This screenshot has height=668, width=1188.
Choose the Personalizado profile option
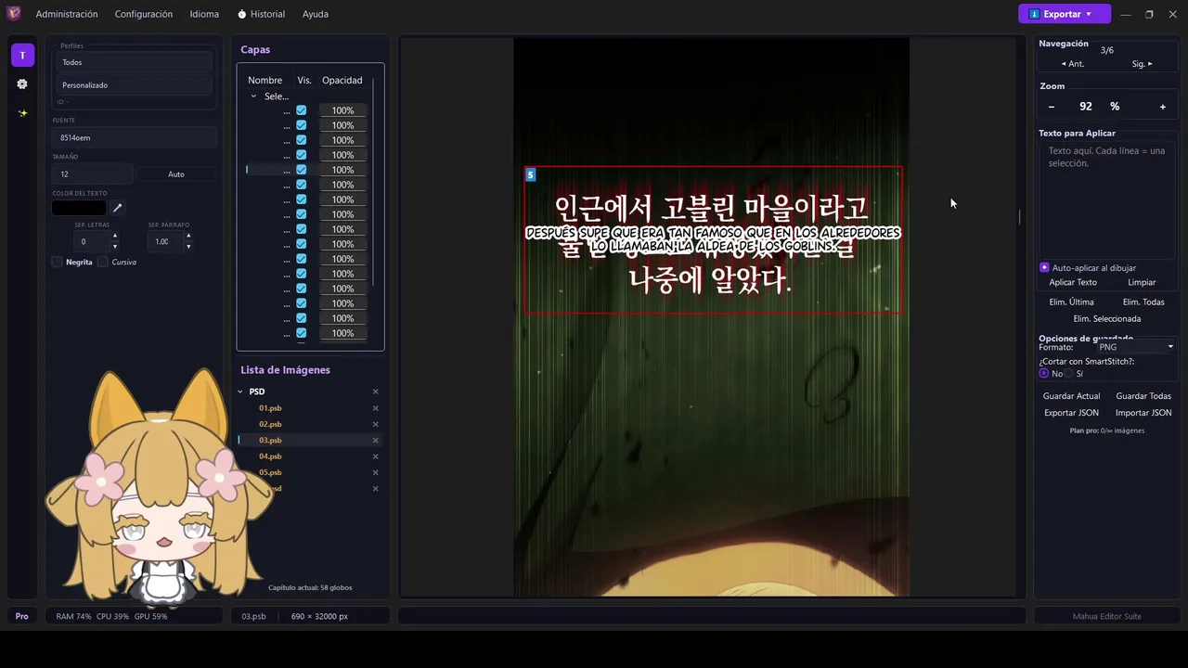[x=134, y=85]
